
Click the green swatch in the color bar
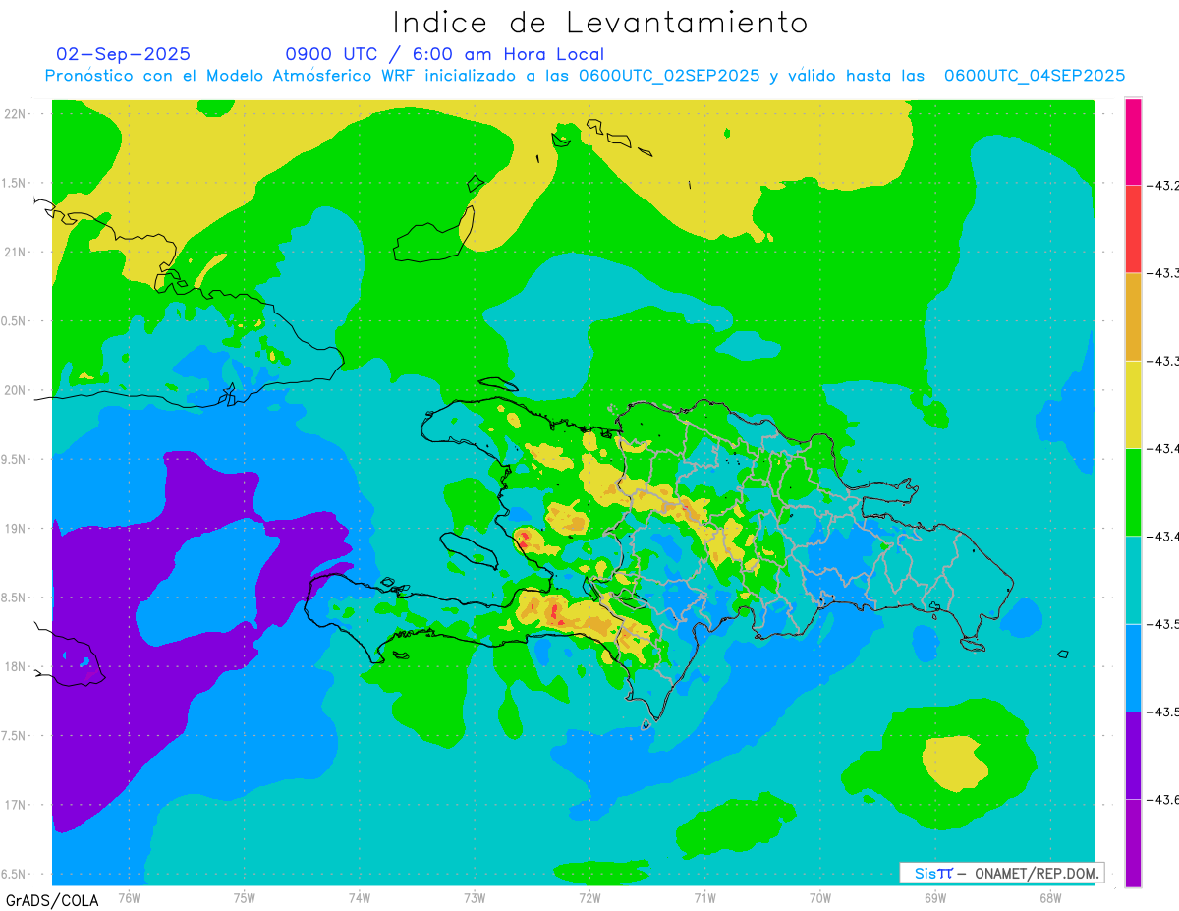1133,491
